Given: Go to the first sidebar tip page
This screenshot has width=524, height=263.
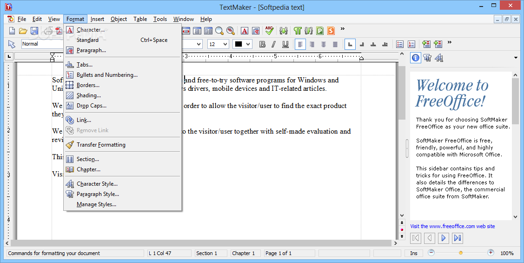Looking at the screenshot, I should point(416,238).
